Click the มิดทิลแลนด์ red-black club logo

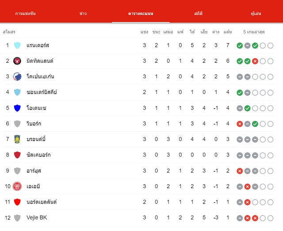[x=17, y=61]
